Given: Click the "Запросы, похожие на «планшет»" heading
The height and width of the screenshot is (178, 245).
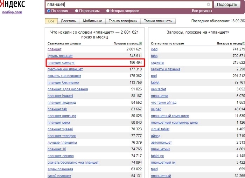Looking at the screenshot, I should tap(198, 32).
